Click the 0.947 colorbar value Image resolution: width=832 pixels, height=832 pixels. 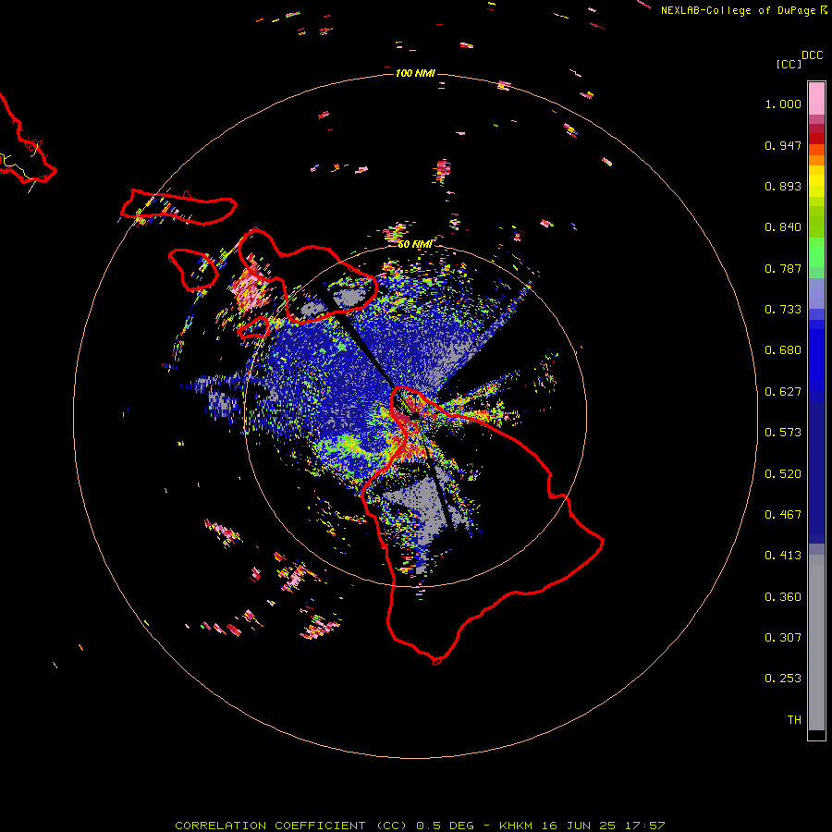click(783, 145)
